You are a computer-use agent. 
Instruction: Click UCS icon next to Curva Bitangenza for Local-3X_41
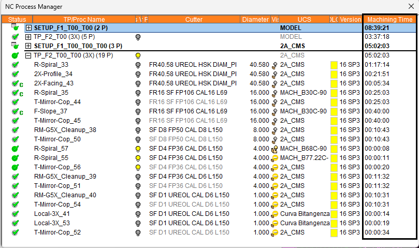tap(274, 214)
